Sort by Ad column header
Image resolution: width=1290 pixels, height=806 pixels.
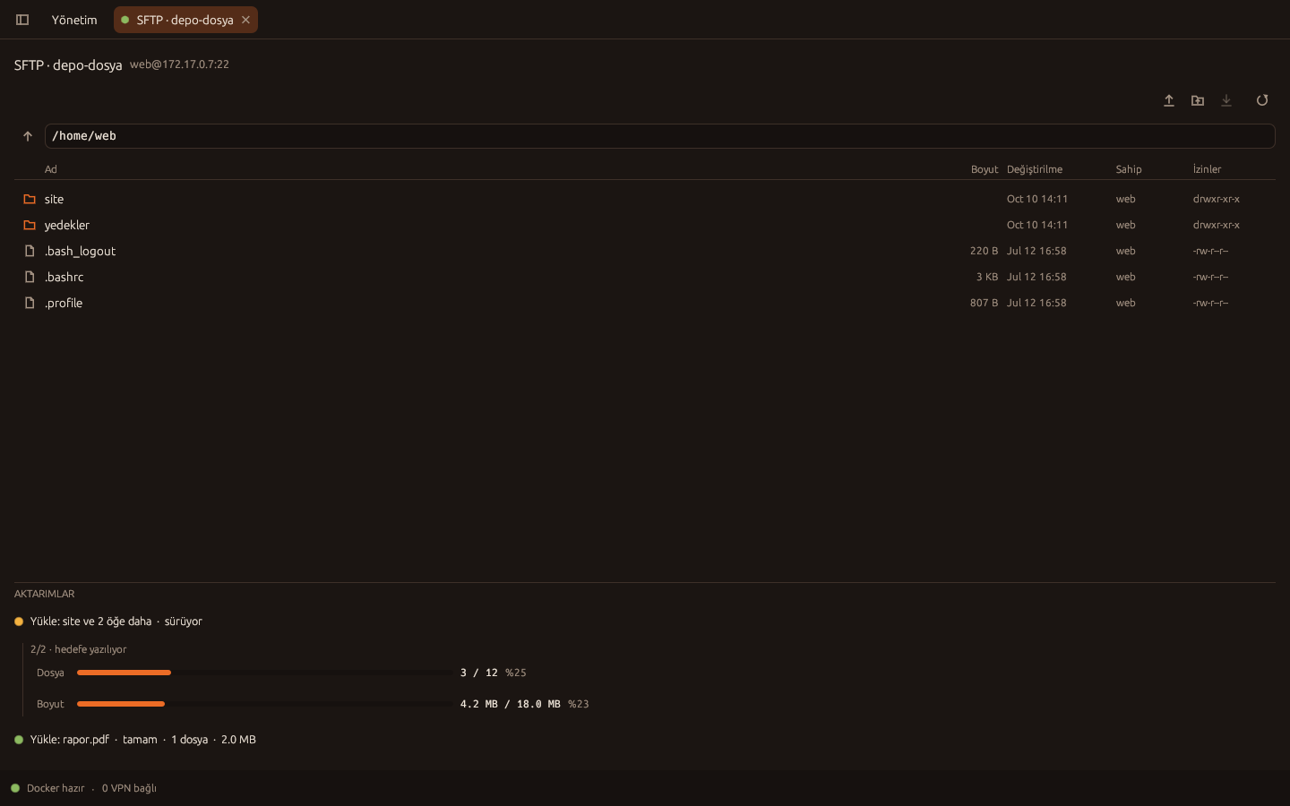tap(51, 169)
